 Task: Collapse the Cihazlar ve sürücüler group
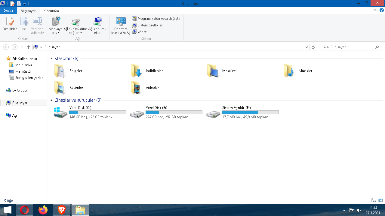point(51,100)
